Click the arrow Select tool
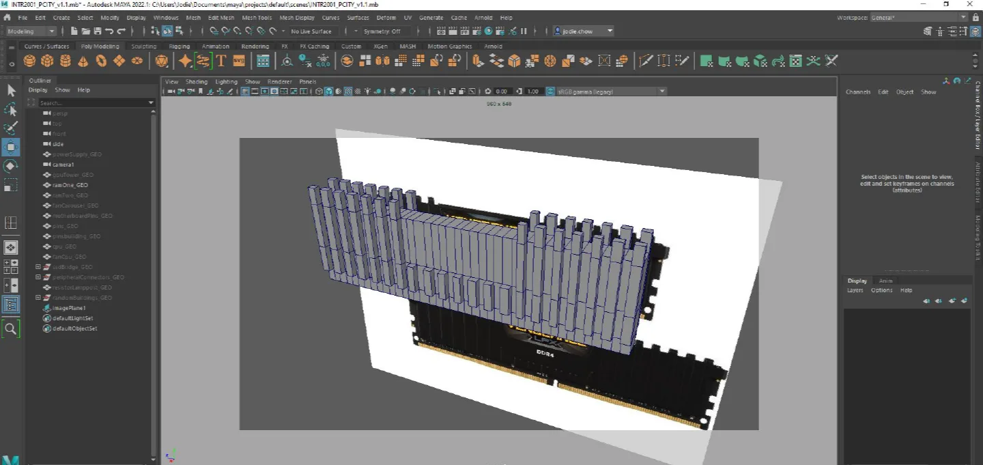 (x=11, y=90)
